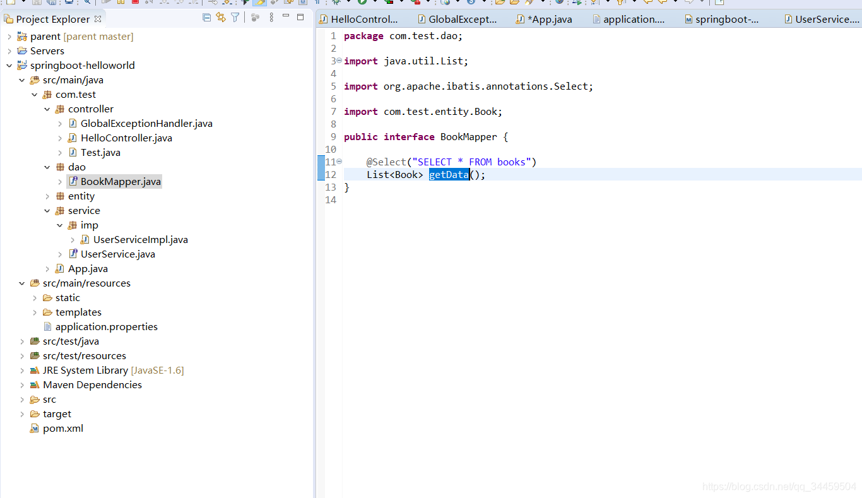
Task: Click the springboot-helloworld Maven project icon
Action: (x=22, y=66)
